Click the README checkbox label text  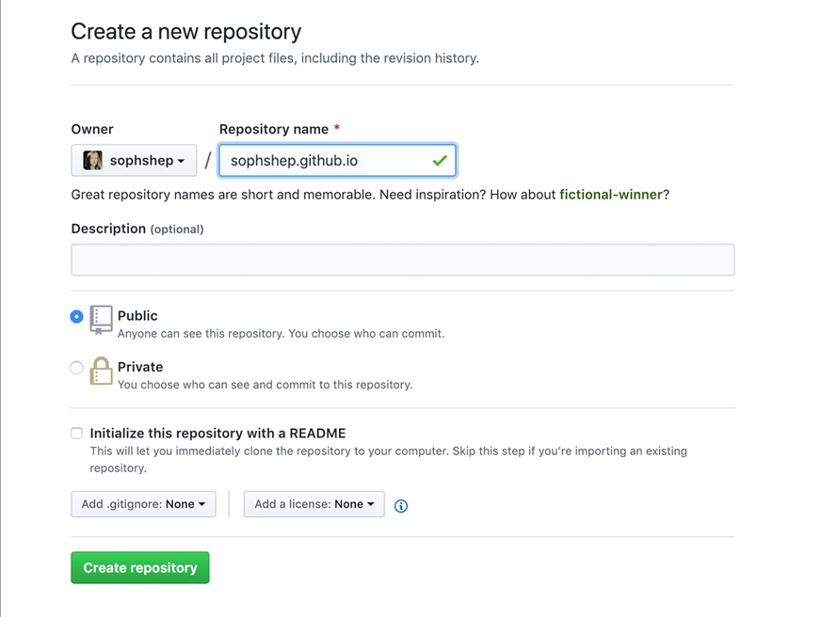click(x=217, y=433)
